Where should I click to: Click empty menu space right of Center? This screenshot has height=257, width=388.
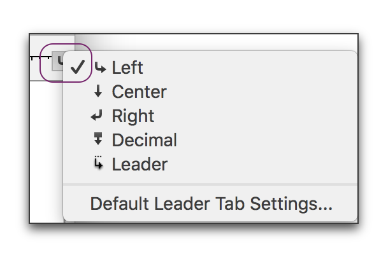[261, 92]
